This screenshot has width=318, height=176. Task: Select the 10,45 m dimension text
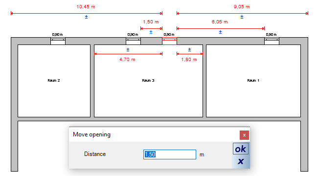[86, 7]
